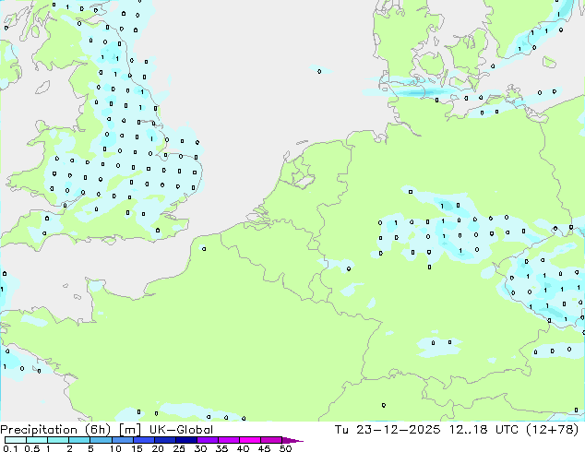Click the date 'Tu 23-12-2025'
This screenshot has height=452, width=585.
point(388,430)
